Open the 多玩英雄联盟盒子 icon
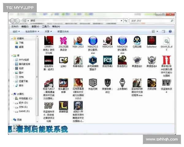Image resolution: width=184 pixels, height=147 pixels. click(93, 60)
